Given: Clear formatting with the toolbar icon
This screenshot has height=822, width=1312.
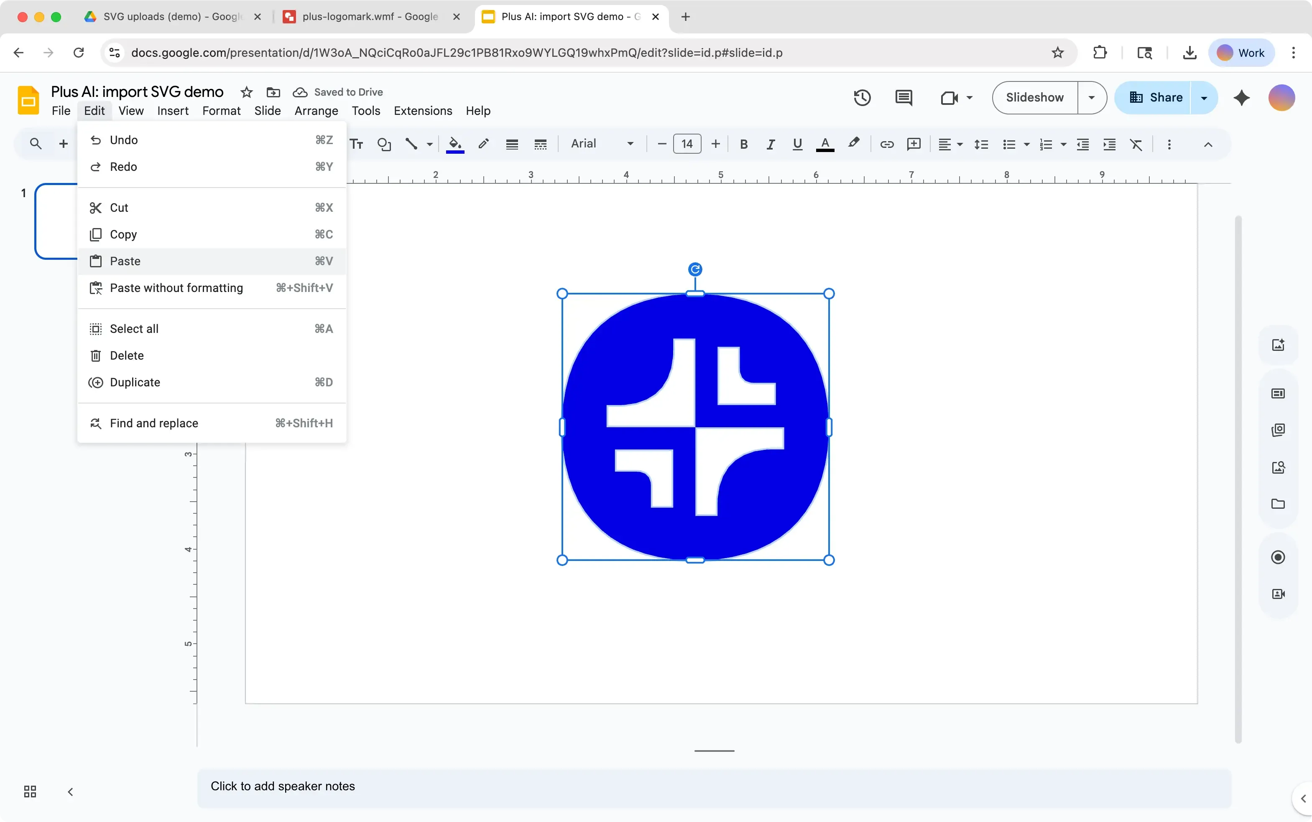Looking at the screenshot, I should click(x=1136, y=144).
